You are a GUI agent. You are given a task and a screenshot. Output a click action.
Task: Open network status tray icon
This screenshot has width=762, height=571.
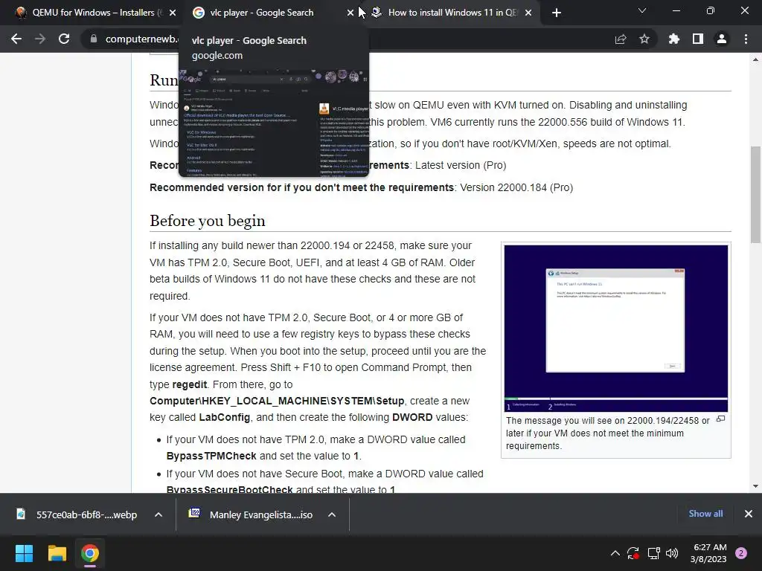coord(653,553)
